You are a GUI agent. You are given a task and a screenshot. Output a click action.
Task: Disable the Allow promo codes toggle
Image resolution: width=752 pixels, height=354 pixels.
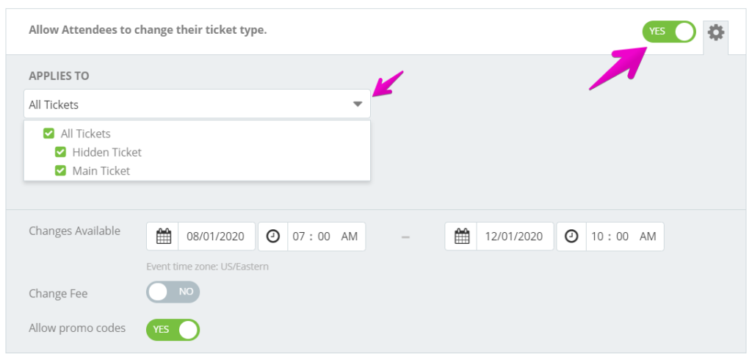pyautogui.click(x=173, y=330)
